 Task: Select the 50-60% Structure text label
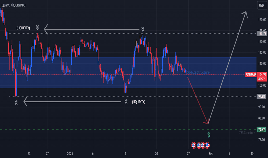(x=198, y=72)
